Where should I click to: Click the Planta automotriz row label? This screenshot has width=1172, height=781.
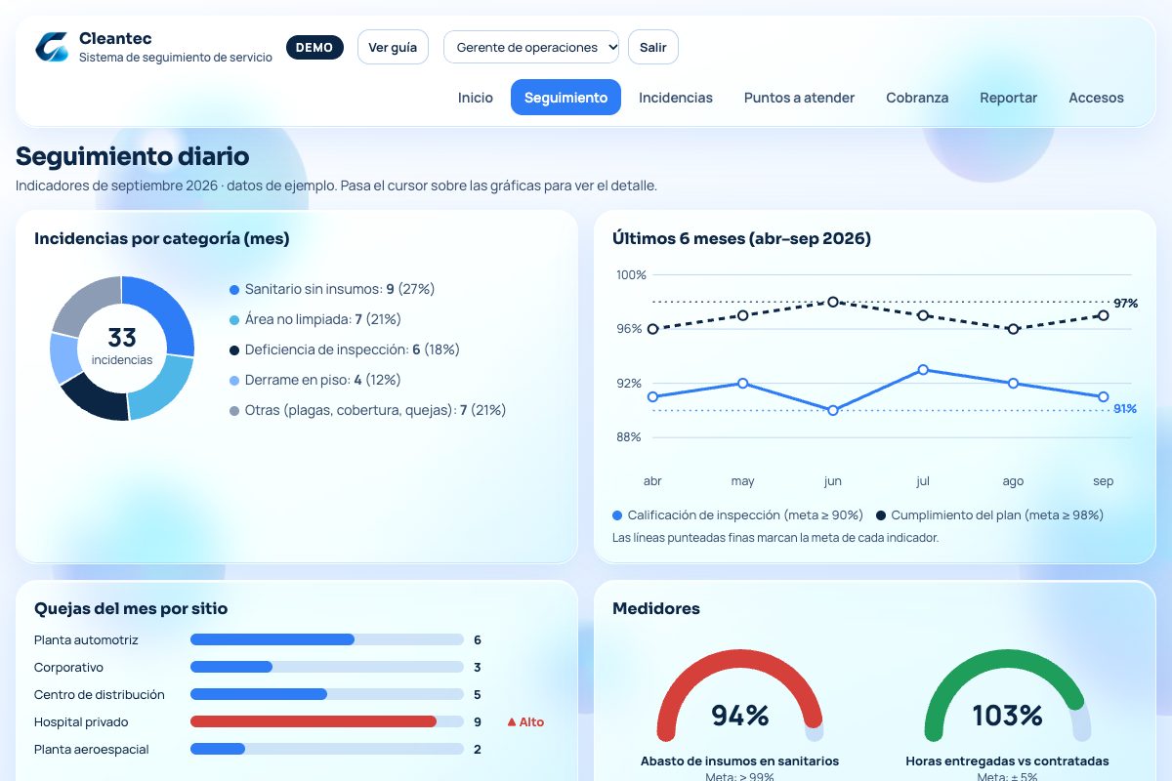click(x=86, y=640)
